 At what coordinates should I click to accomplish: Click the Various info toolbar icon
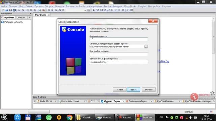coord(132,10)
